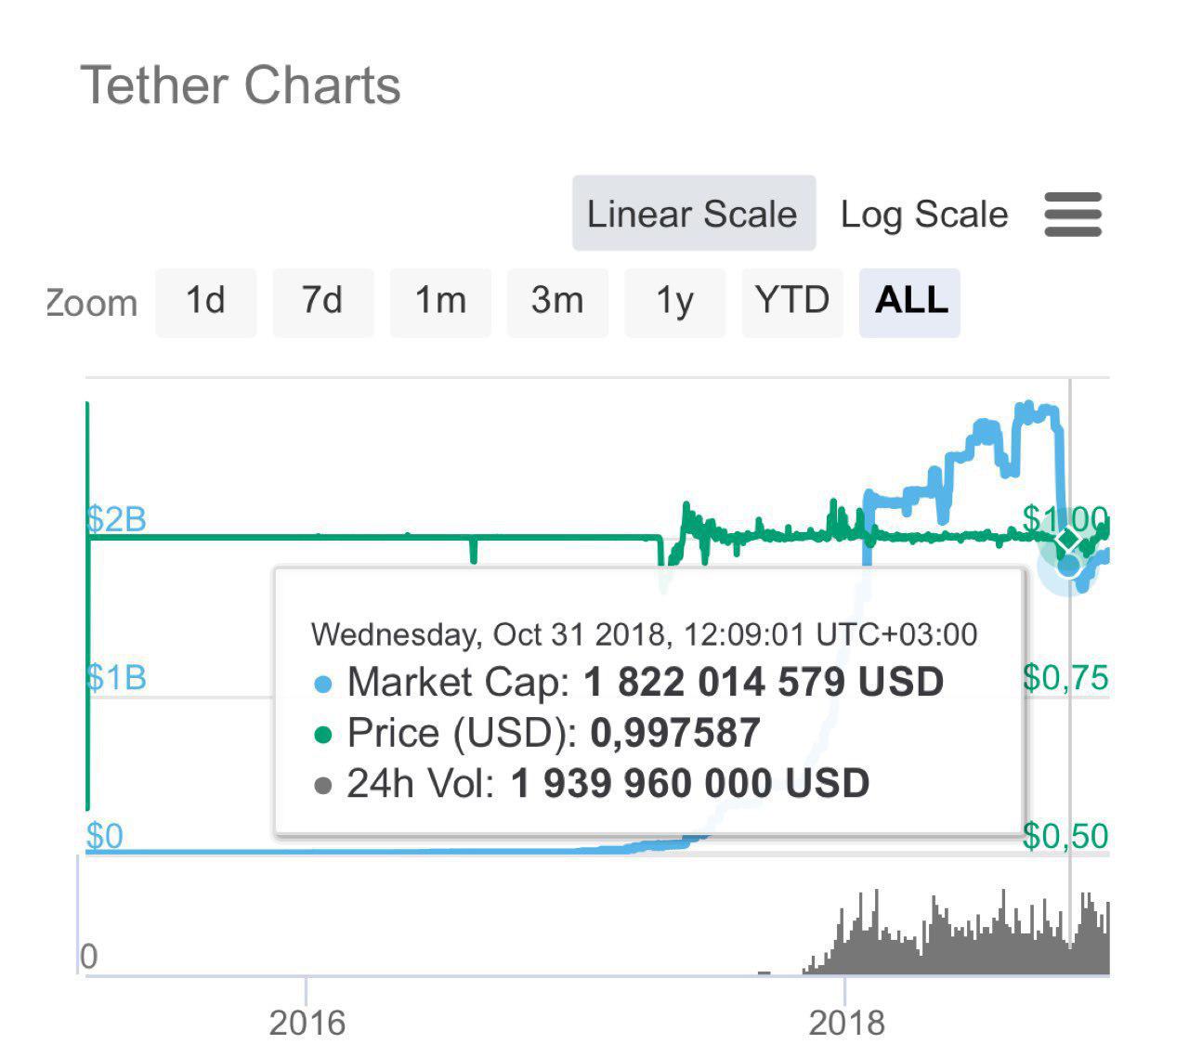Viewport: 1189px width, 1057px height.
Task: Set zoom range to 7d
Action: coord(322,302)
